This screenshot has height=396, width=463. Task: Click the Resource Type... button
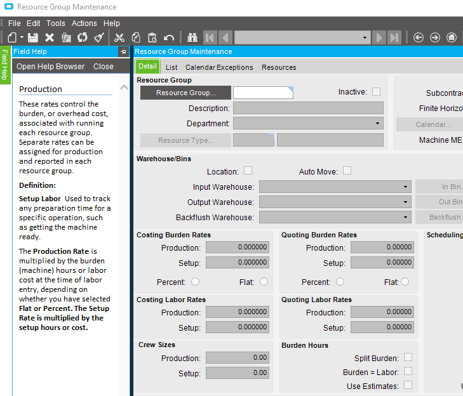pyautogui.click(x=185, y=140)
